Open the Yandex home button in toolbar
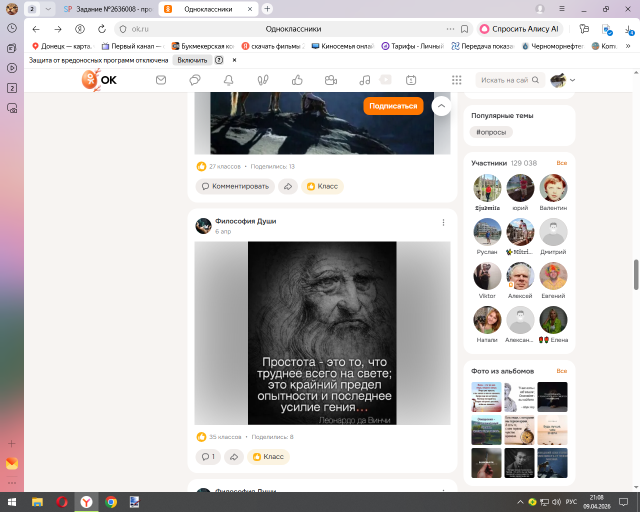This screenshot has height=512, width=640. pos(80,29)
